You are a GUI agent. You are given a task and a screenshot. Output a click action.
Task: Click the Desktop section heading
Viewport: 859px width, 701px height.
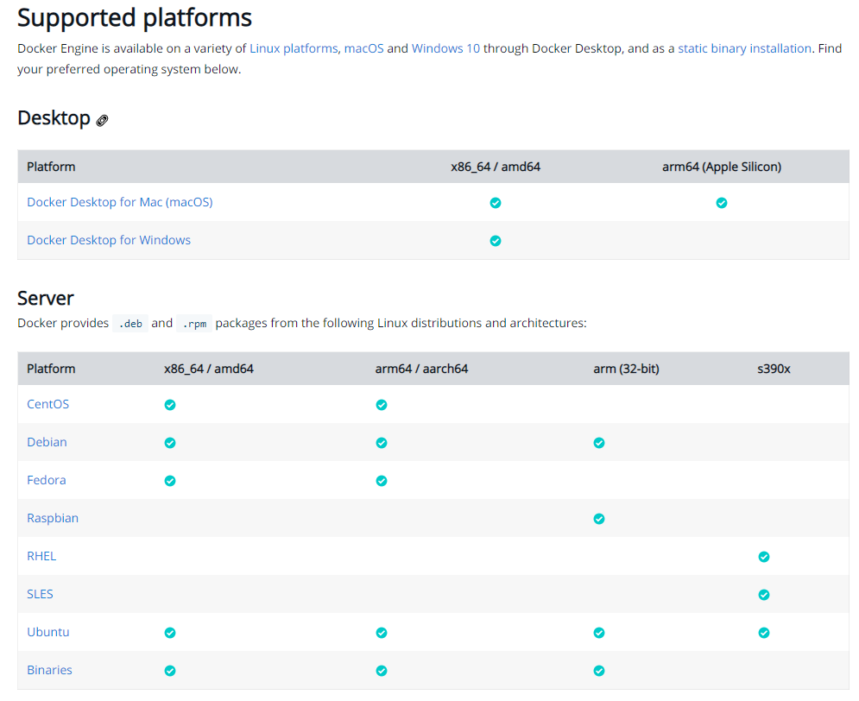coord(54,118)
